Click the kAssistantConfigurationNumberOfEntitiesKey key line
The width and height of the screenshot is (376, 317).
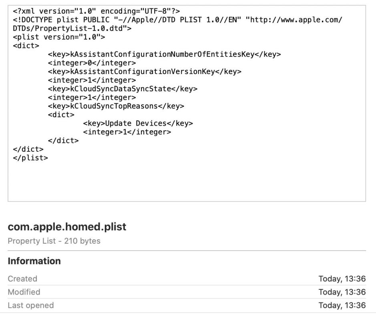pos(164,54)
